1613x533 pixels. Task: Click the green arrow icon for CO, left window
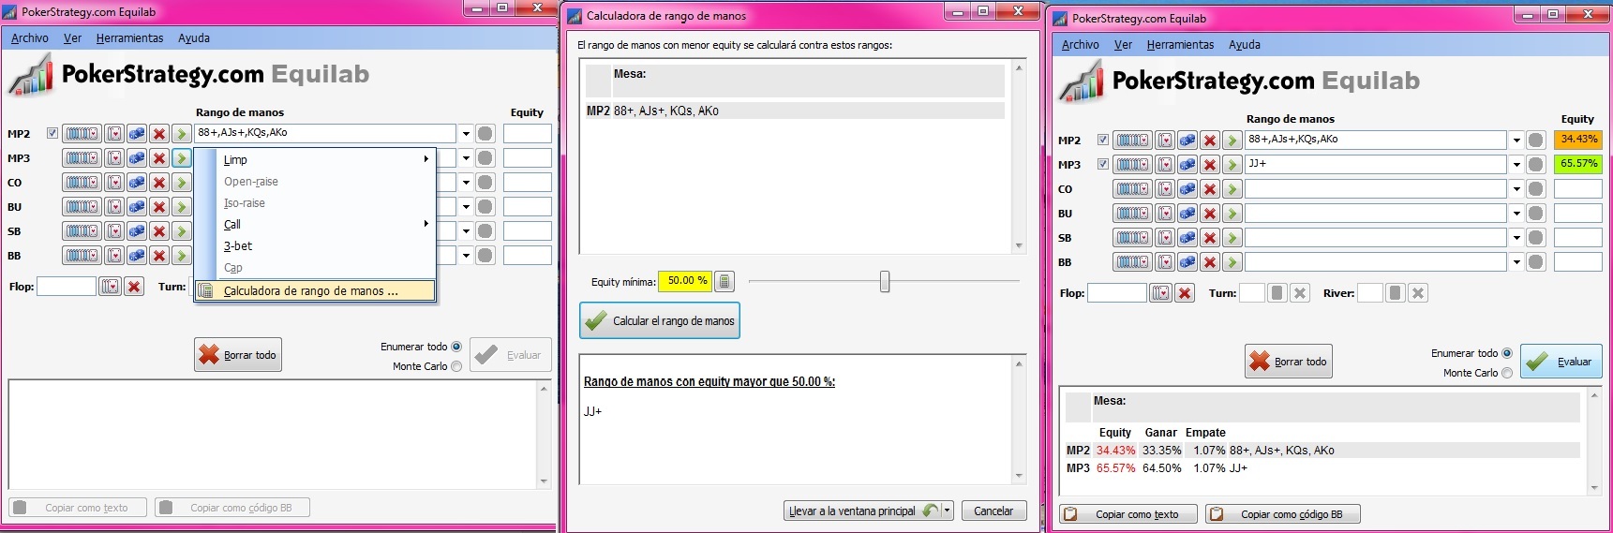(182, 183)
